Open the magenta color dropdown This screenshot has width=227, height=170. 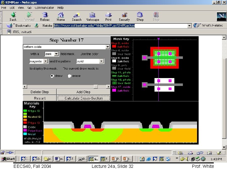click(45, 61)
